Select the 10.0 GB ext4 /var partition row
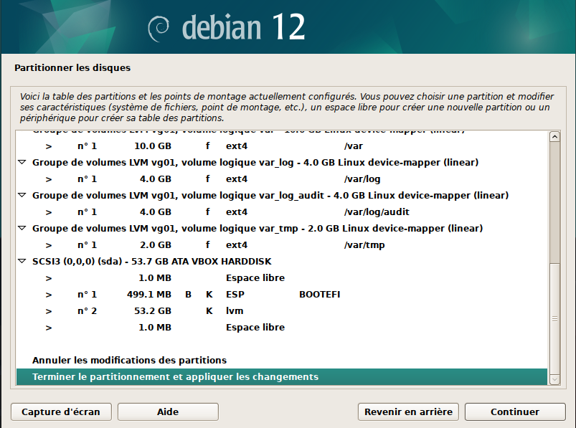Screen dimensions: 576x428 click(x=282, y=146)
